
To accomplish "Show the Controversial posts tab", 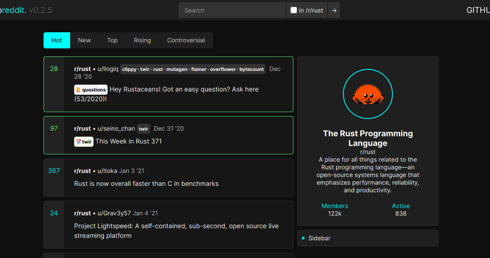I will pos(186,40).
